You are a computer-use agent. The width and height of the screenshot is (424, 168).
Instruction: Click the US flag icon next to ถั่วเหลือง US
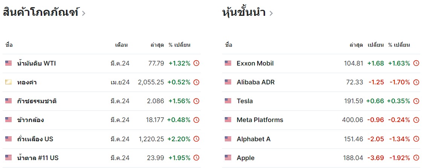click(8, 139)
